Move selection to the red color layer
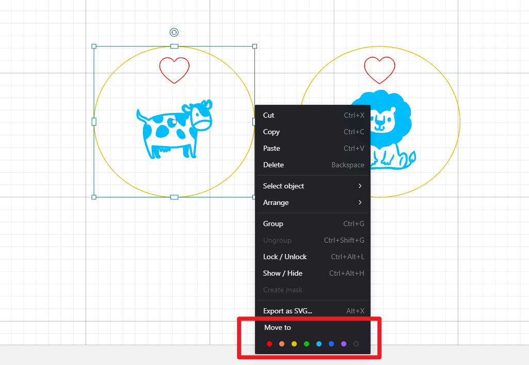 click(x=269, y=344)
